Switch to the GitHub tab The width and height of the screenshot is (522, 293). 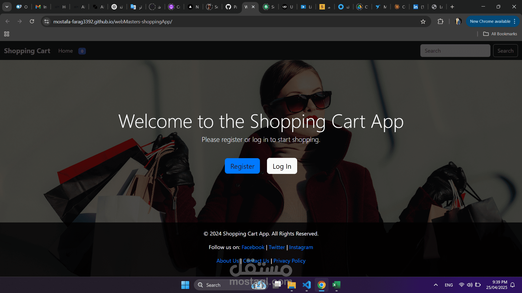(231, 7)
